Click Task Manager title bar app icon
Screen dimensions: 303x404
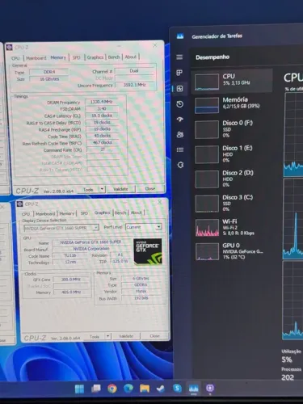[x=180, y=36]
